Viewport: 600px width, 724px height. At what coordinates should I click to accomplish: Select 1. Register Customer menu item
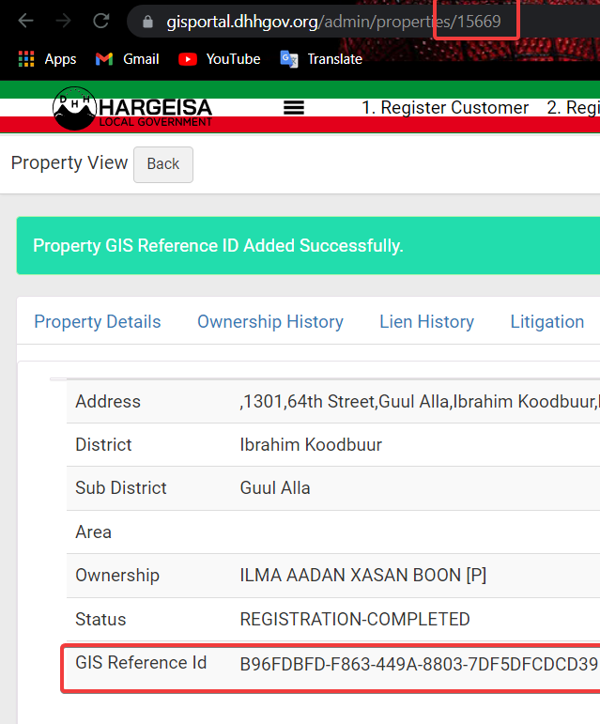click(x=445, y=108)
